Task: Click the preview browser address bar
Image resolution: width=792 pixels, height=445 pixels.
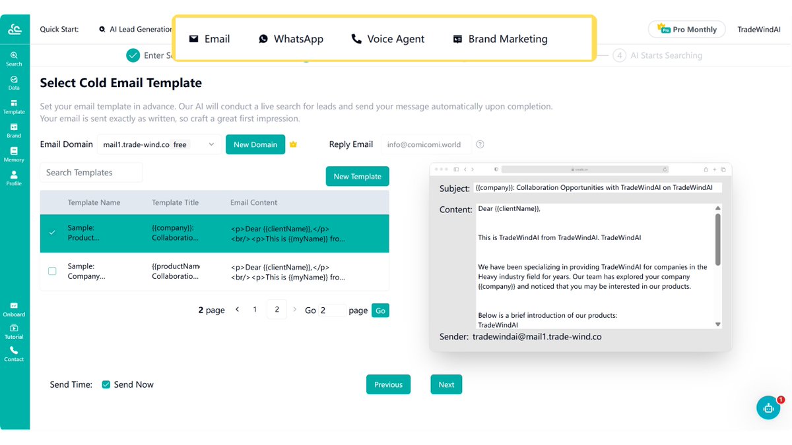Action: tap(585, 169)
